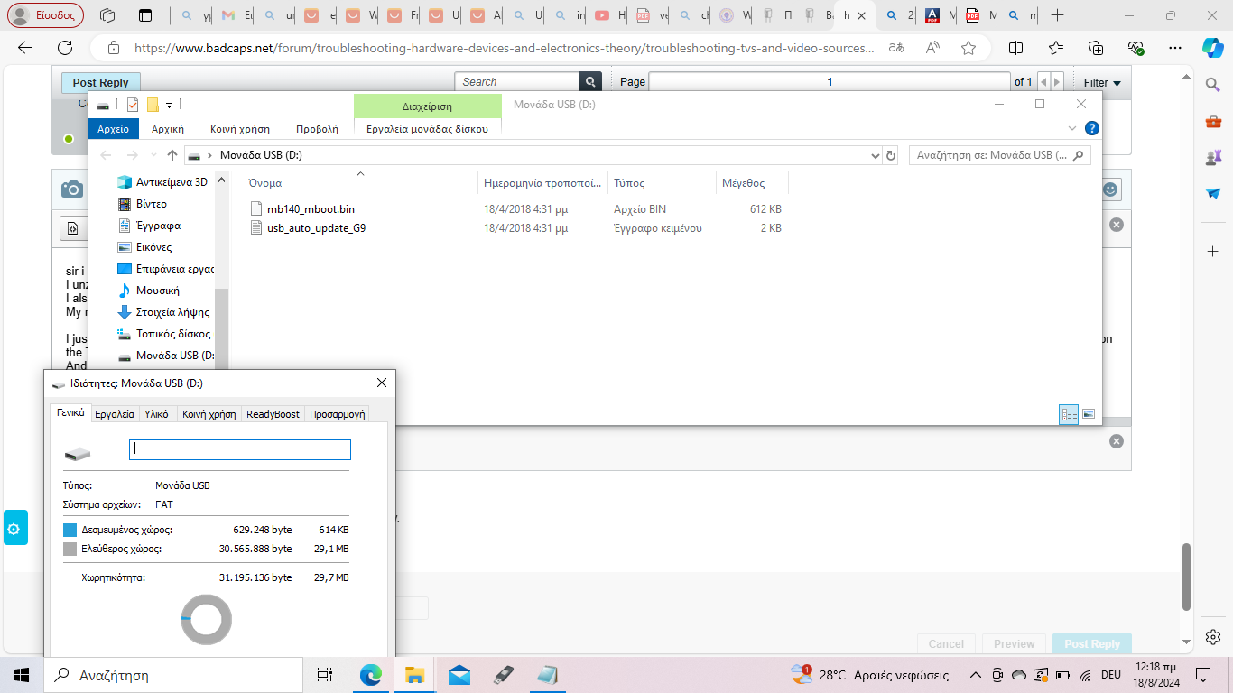
Task: Click the forum page number field
Action: click(830, 82)
